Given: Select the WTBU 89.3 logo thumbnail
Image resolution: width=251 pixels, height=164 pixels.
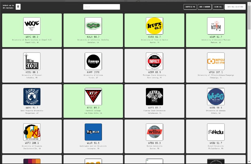Looking at the screenshot, I should coord(154,132).
